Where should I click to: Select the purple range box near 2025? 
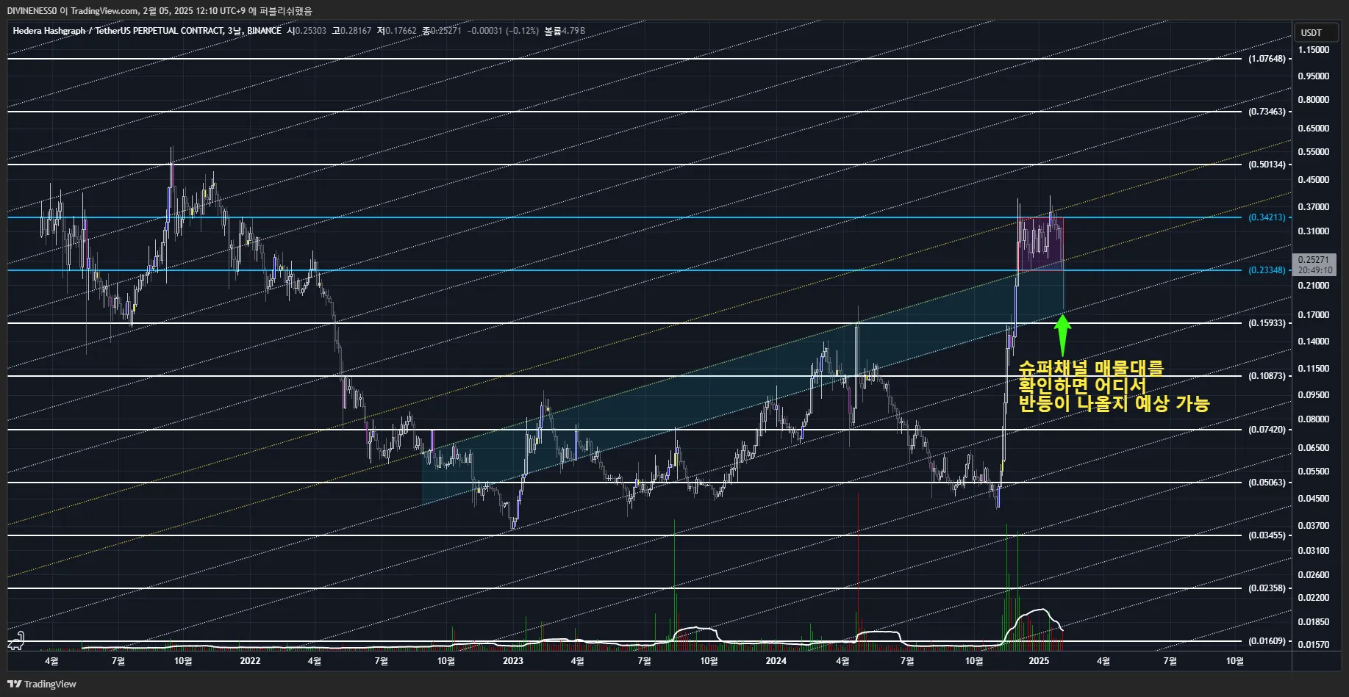point(1040,244)
